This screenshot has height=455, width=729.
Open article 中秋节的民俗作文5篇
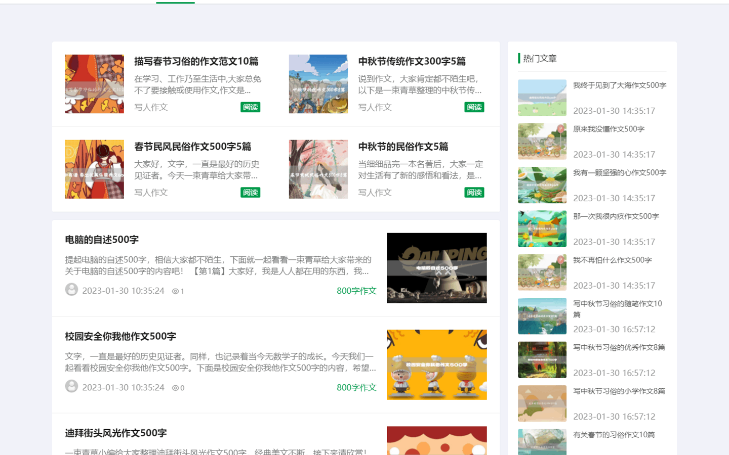403,147
